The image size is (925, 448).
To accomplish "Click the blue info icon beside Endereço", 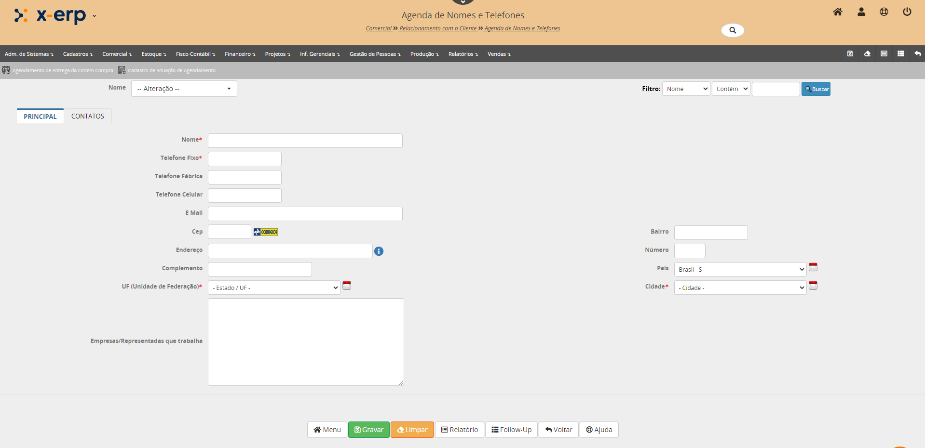I will (379, 251).
